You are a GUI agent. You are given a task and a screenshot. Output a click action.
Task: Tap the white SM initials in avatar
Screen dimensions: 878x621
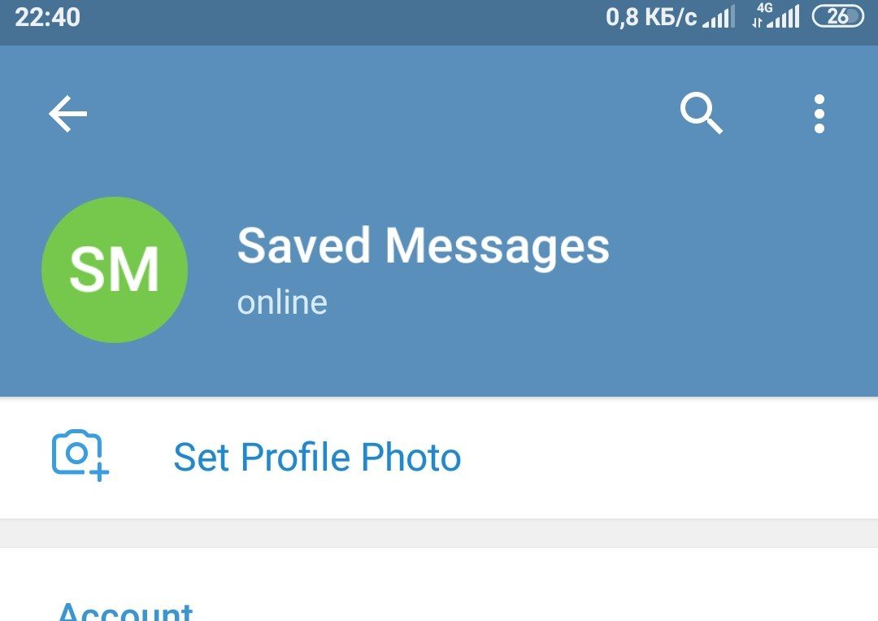coord(115,270)
